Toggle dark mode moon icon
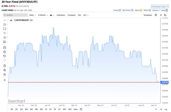171x112 pixels. [x=165, y=15]
